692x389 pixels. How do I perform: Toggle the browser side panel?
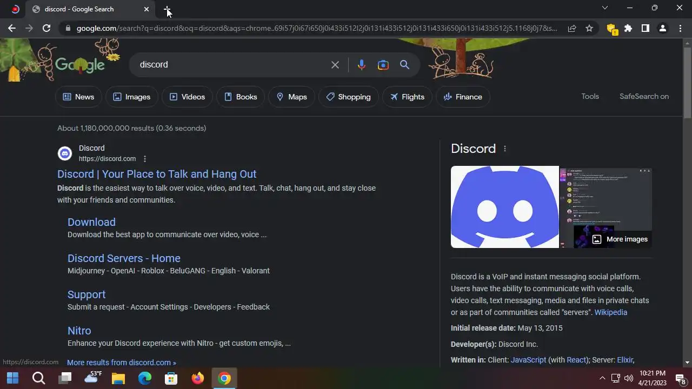coord(645,28)
